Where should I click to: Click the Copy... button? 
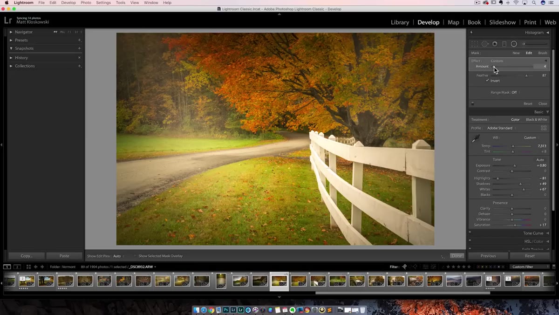(27, 256)
